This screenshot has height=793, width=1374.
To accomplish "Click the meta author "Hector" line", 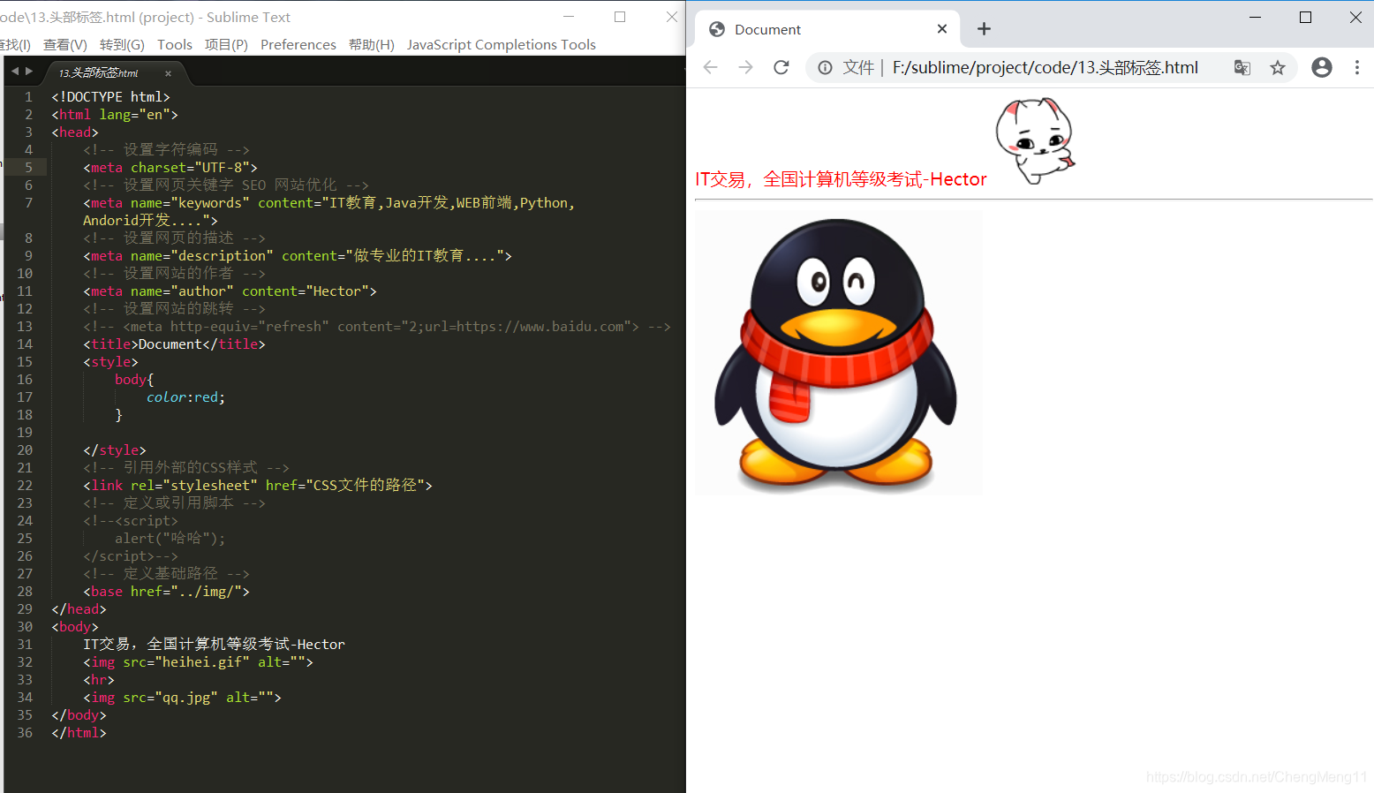I will 230,291.
